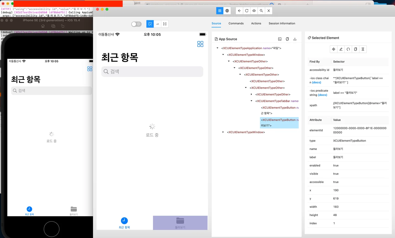This screenshot has height=238, width=395.
Task: Choose Swipe By Coordinates arrow mode
Action: coord(157,24)
